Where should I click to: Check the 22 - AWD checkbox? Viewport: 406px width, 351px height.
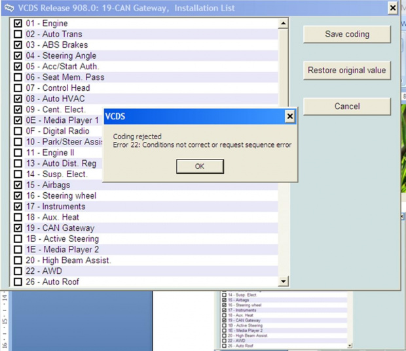click(18, 271)
